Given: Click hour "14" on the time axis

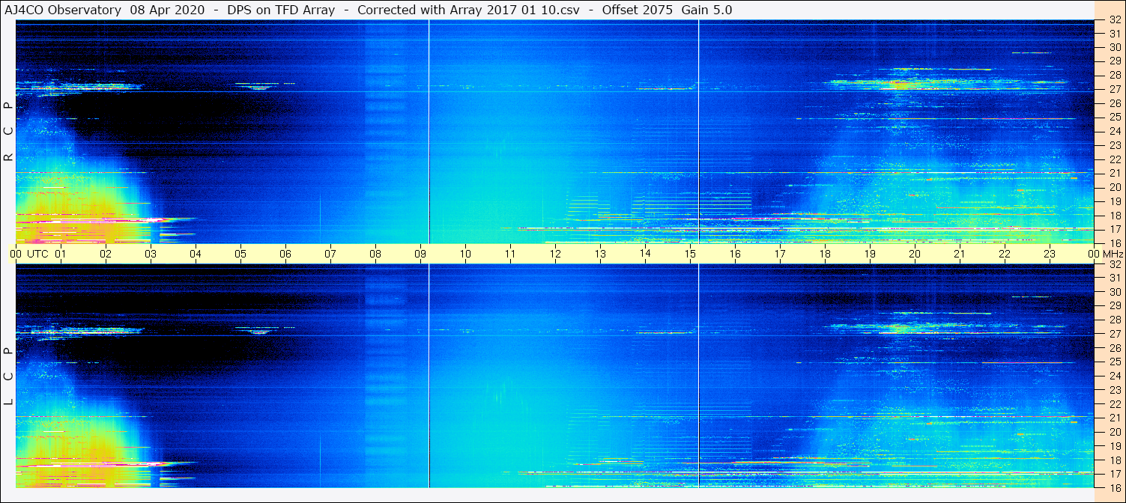Looking at the screenshot, I should point(645,254).
